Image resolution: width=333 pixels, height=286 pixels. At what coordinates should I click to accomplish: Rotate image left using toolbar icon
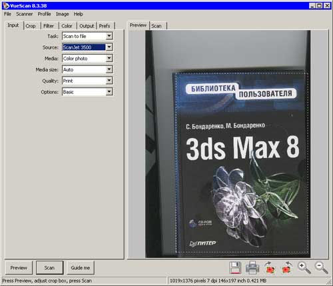click(287, 267)
